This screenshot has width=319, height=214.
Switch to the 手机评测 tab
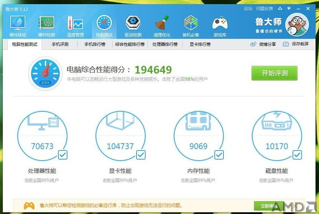[60, 44]
